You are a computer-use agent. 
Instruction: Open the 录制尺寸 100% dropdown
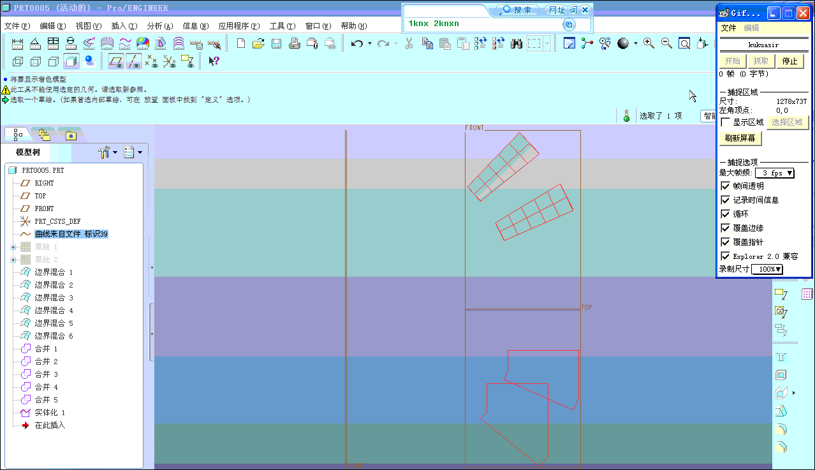[x=767, y=269]
